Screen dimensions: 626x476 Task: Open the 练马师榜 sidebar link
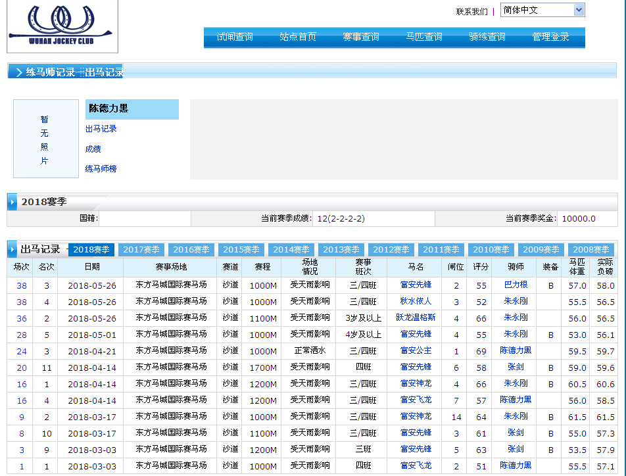tap(101, 169)
